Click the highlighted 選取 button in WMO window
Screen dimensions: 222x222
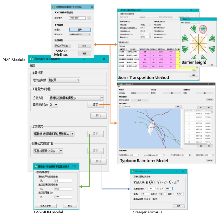pos(80,30)
